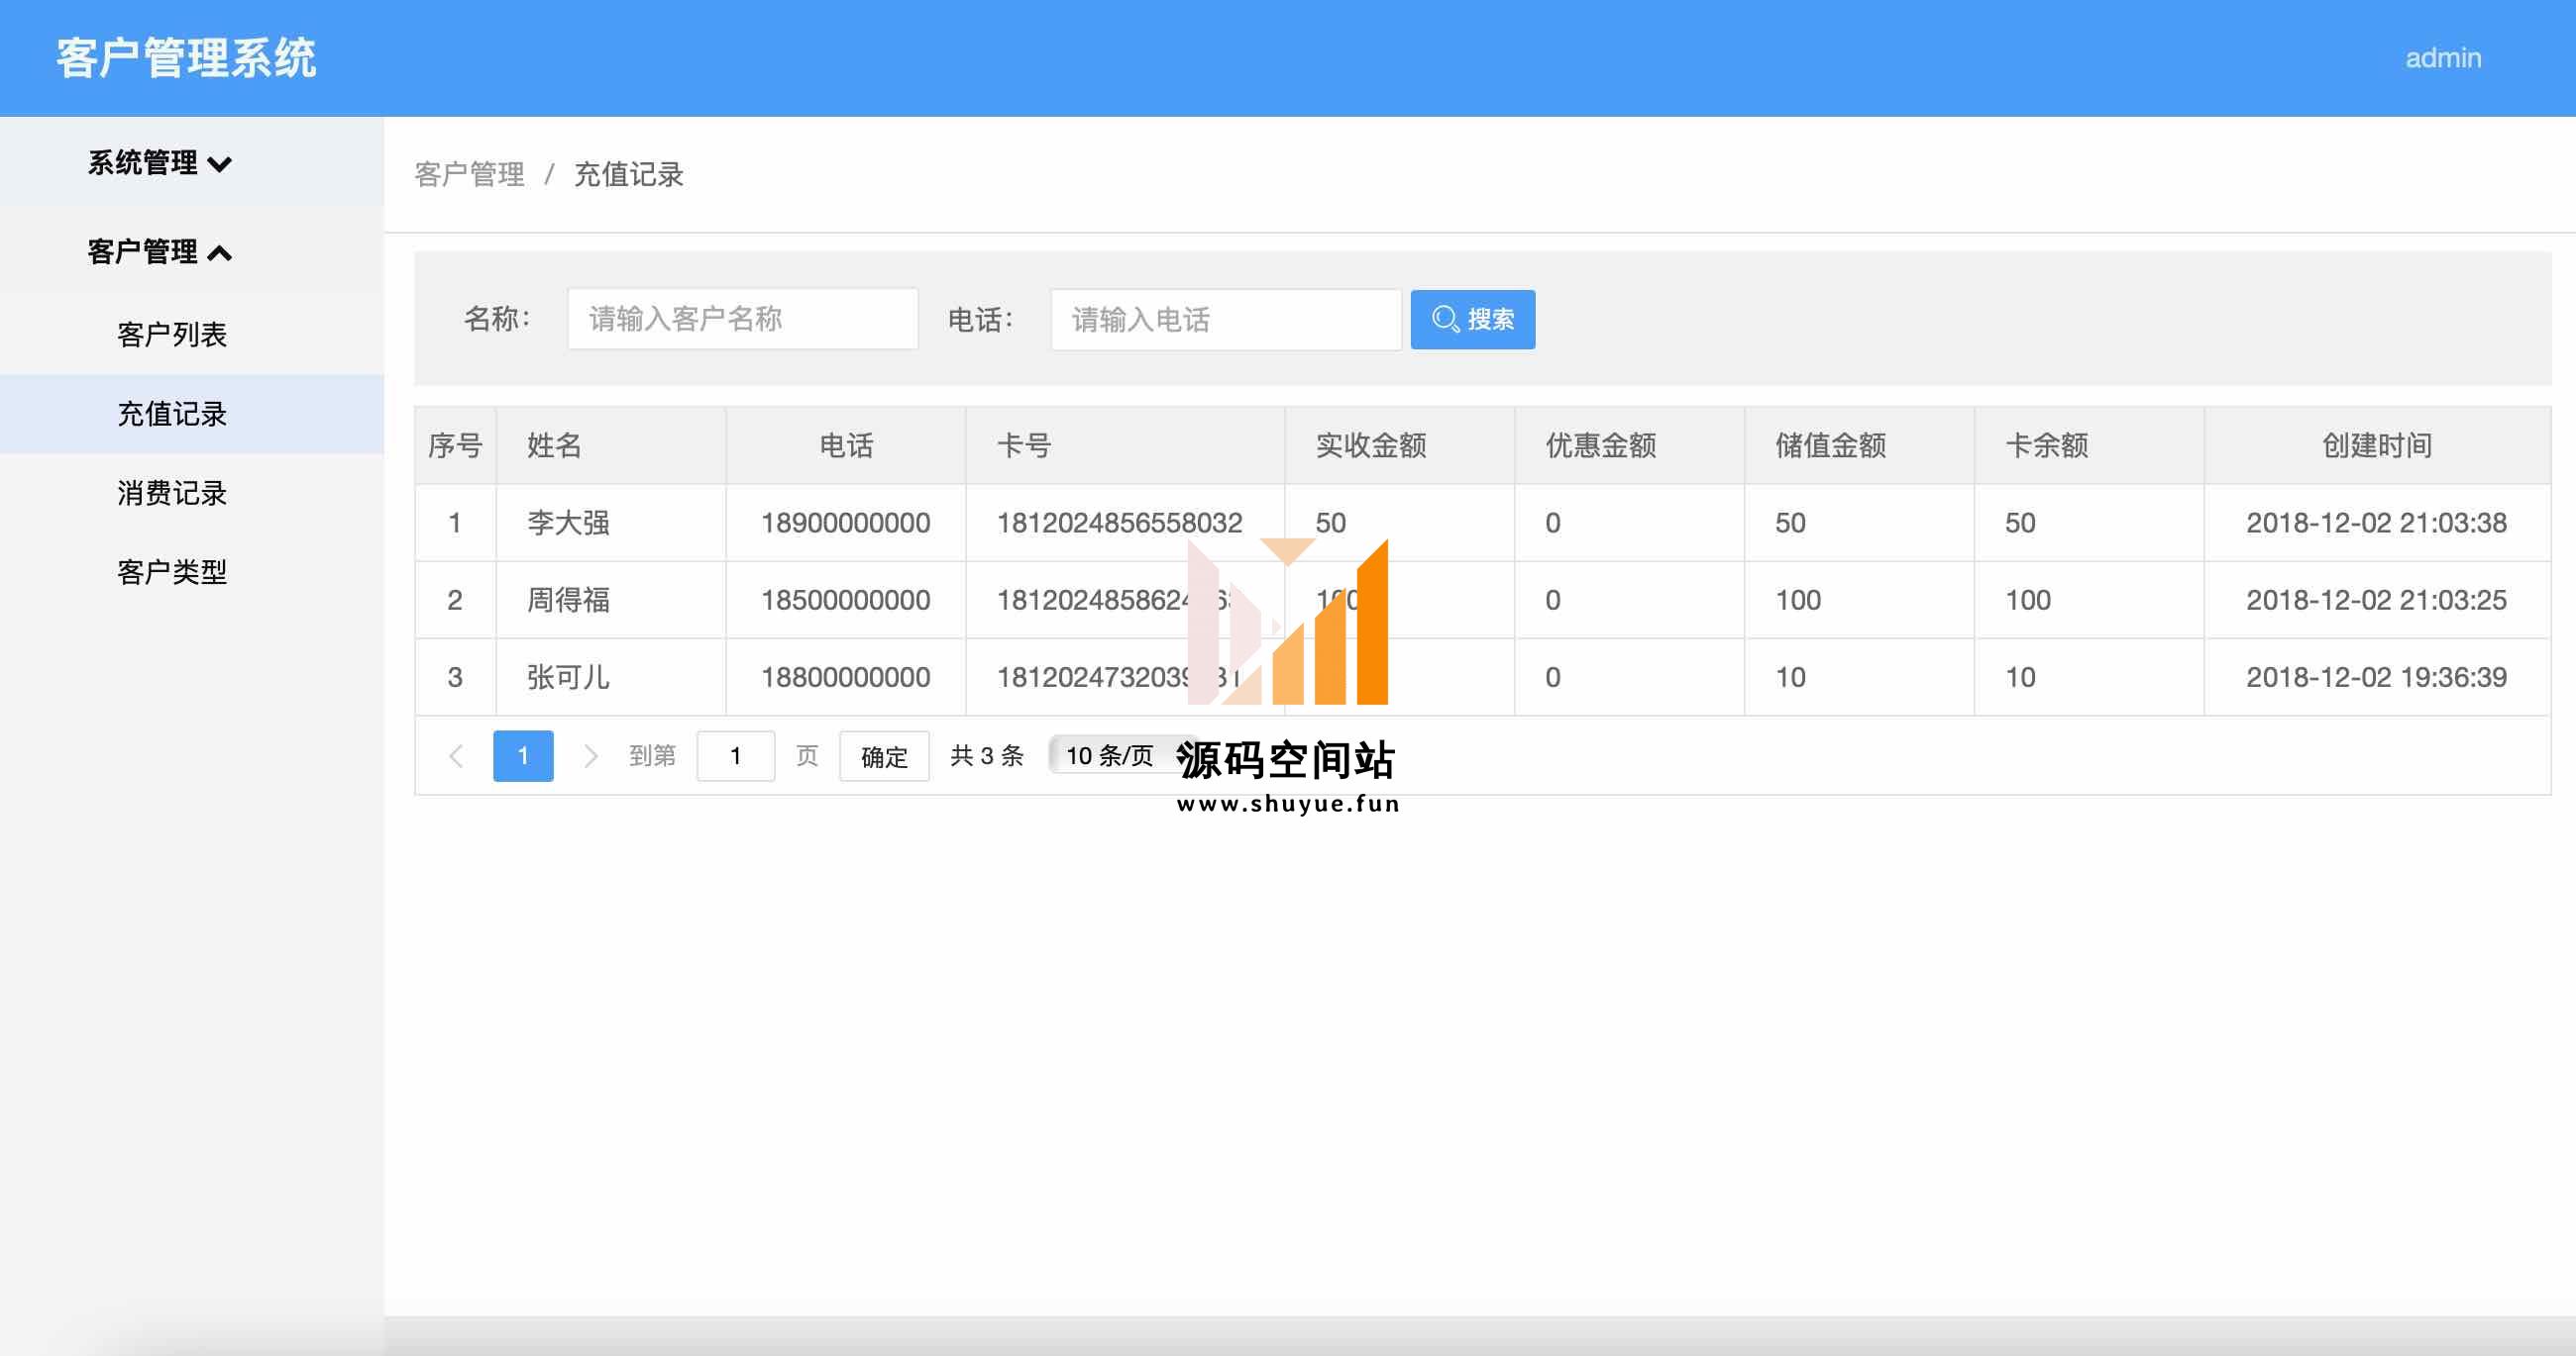2576x1356 pixels.
Task: Click the 客户管理系统 title
Action: click(186, 58)
